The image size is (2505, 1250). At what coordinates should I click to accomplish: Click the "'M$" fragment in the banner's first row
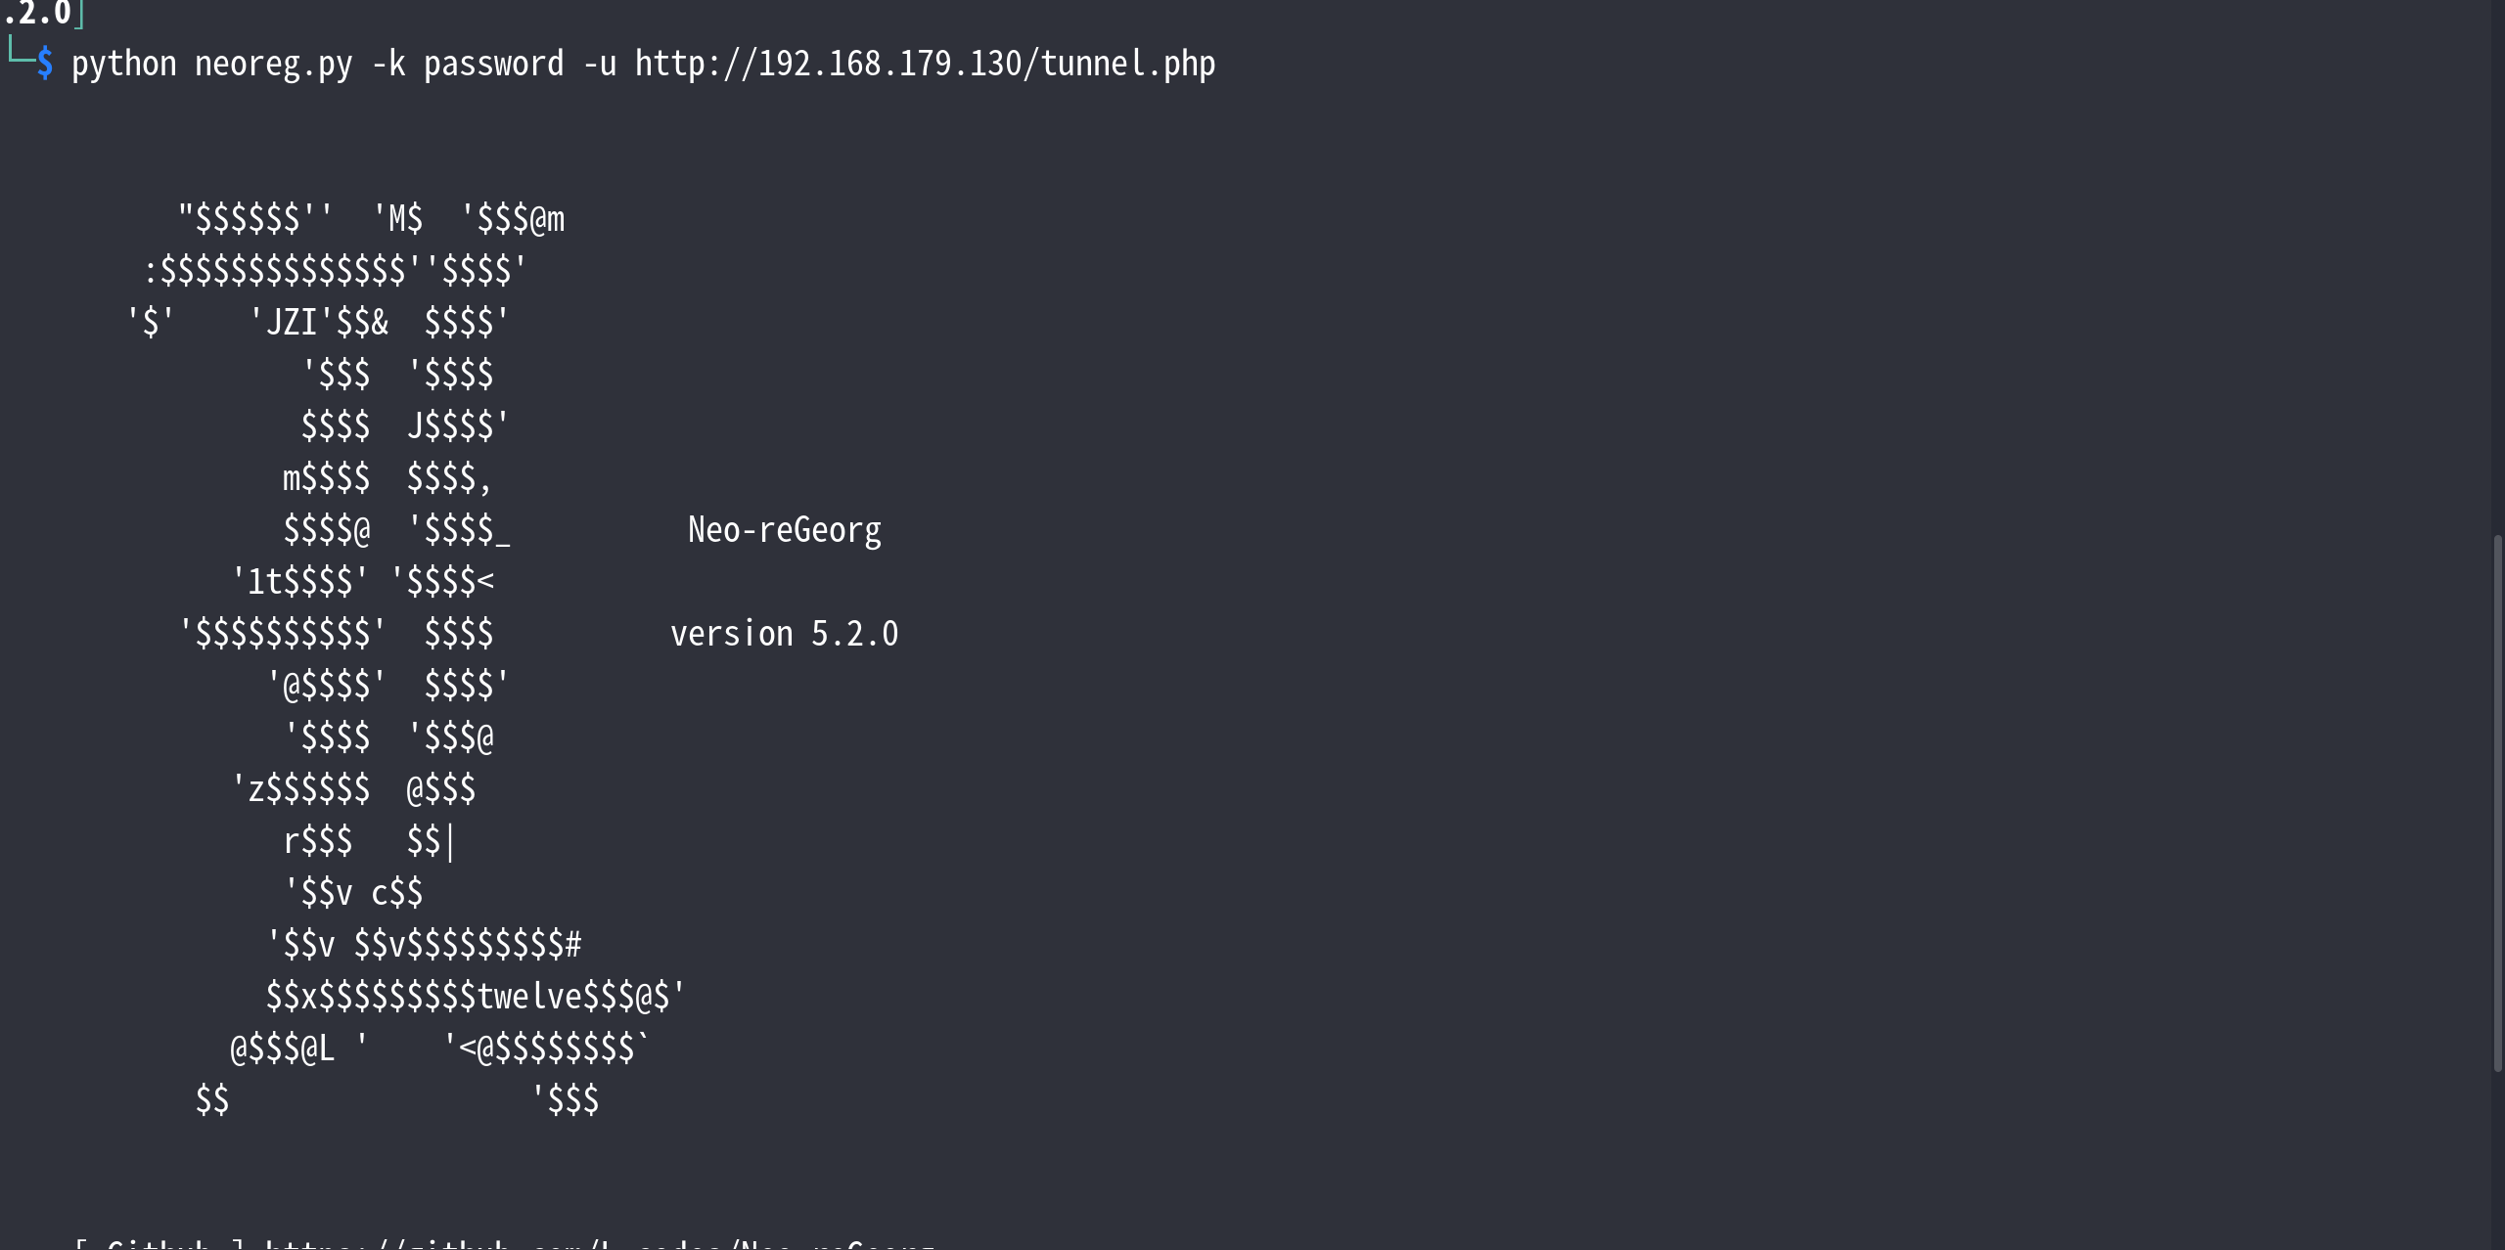(x=397, y=219)
